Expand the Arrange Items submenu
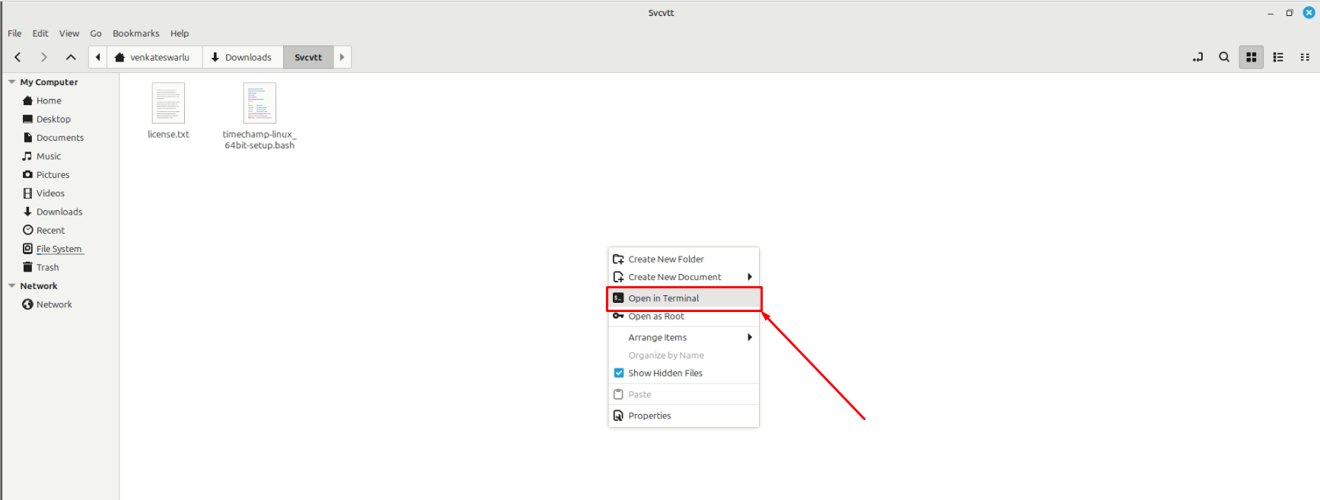This screenshot has width=1320, height=500. 684,337
